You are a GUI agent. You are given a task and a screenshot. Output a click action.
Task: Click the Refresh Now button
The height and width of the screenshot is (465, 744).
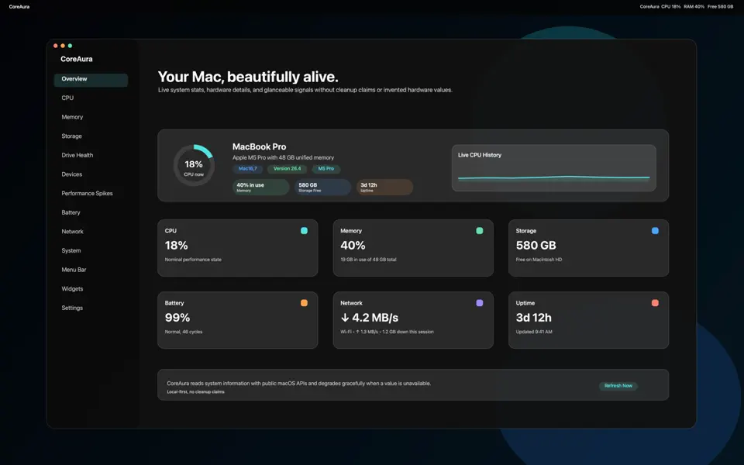tap(618, 386)
